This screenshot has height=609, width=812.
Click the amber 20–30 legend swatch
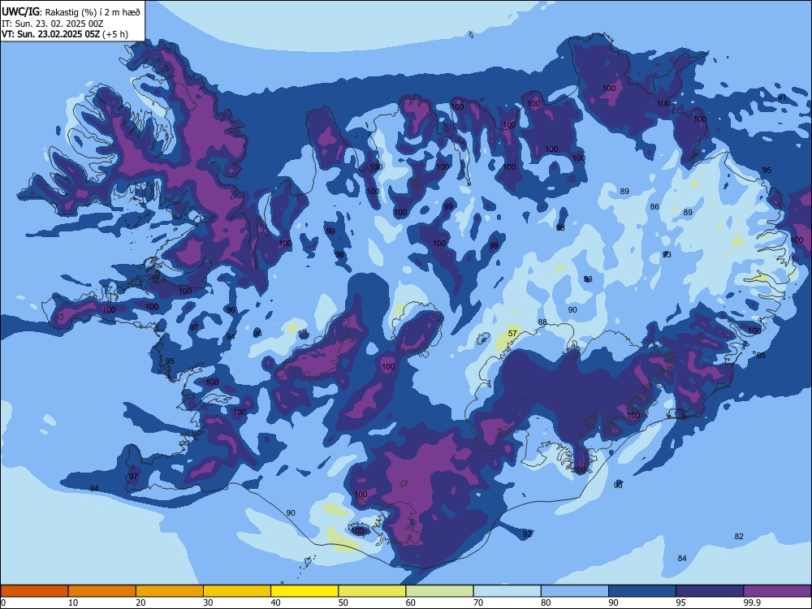pyautogui.click(x=170, y=591)
